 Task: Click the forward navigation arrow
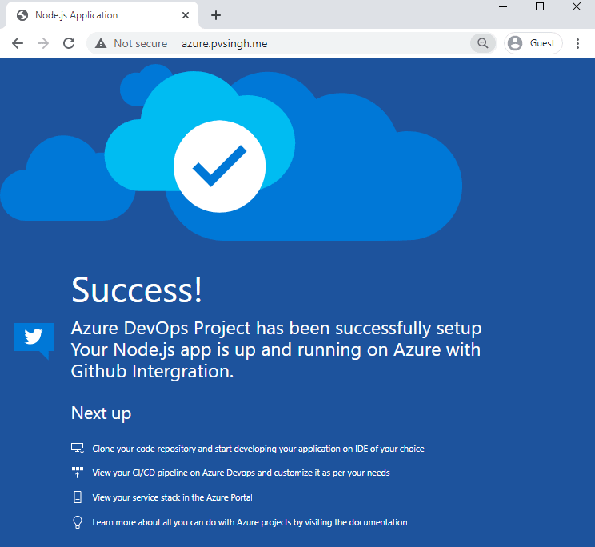pos(43,43)
